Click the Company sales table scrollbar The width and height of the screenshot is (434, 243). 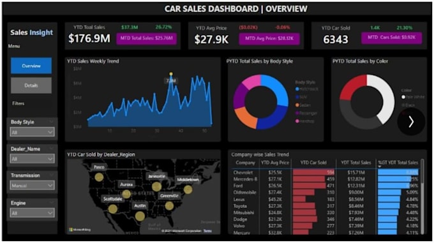pyautogui.click(x=423, y=172)
